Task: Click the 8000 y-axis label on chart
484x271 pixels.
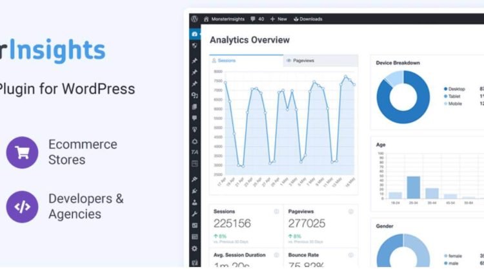Action: coord(218,72)
